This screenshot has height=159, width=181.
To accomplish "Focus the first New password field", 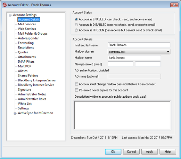I will pyautogui.click(x=121, y=64).
